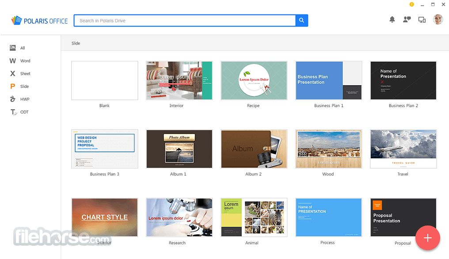
Task: Choose the Research template thumbnail
Action: [x=179, y=217]
